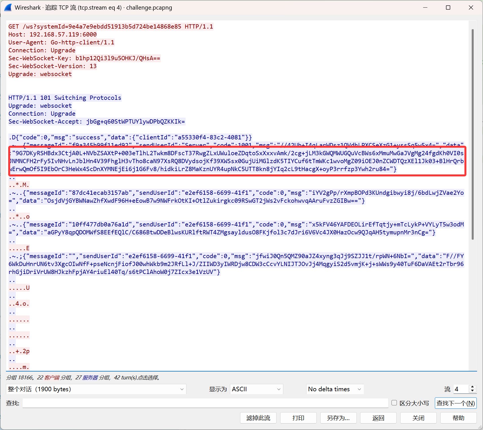Click the 帮助 help button
This screenshot has height=430, width=483.
458,418
